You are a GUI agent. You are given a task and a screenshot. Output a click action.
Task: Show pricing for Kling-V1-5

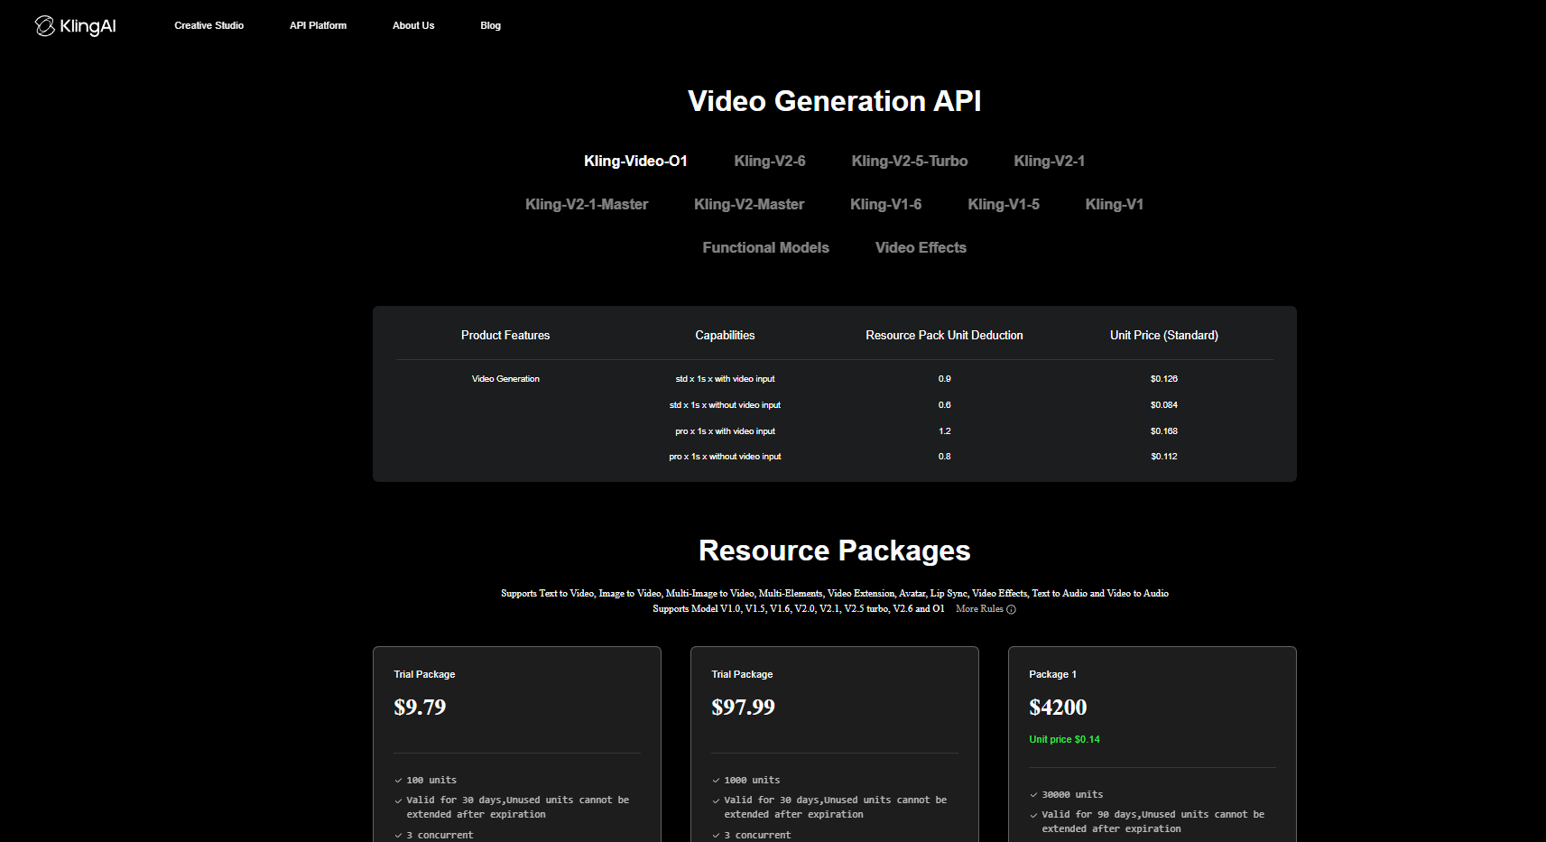click(x=1004, y=204)
